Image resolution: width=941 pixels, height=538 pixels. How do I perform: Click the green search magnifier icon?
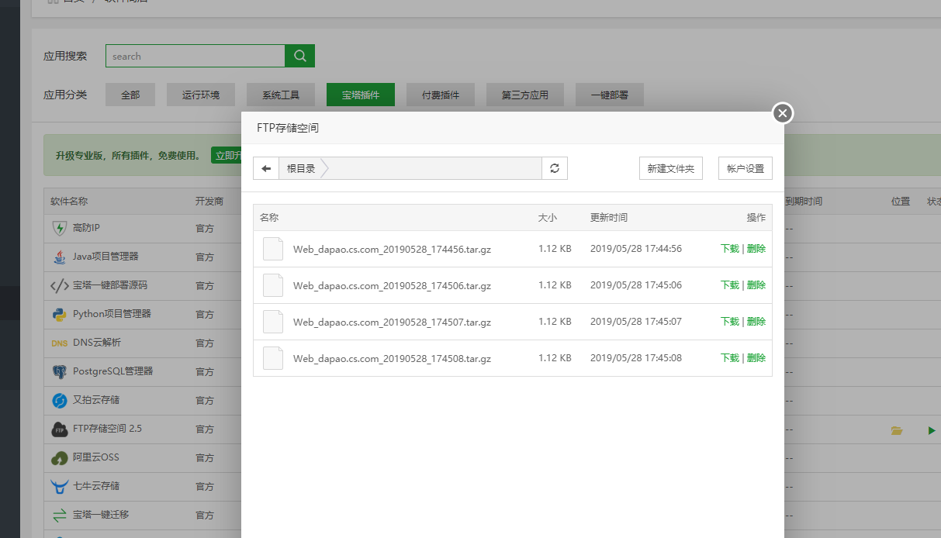click(x=300, y=56)
